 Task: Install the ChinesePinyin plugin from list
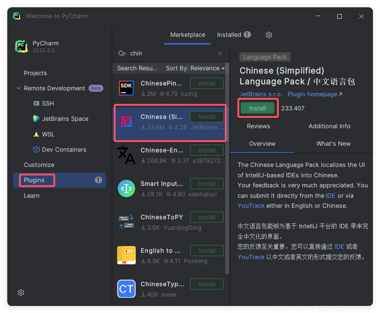207,83
